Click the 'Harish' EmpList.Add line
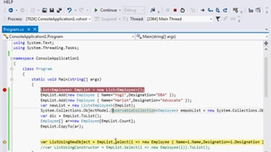Viewport: 271px width, 152px height. (x=116, y=100)
